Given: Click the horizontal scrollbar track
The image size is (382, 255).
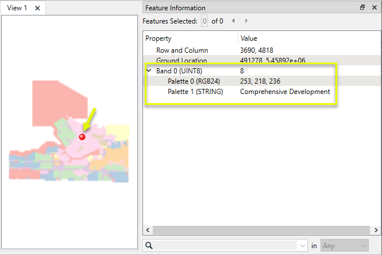Looking at the screenshot, I should coord(258,230).
